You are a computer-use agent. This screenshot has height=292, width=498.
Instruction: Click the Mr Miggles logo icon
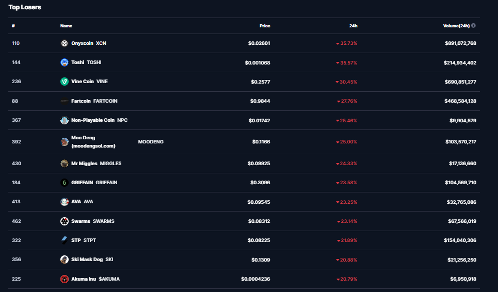tap(65, 164)
